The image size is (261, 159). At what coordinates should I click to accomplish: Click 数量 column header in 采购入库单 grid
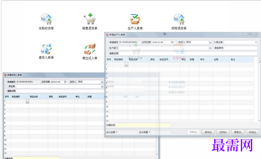pyautogui.click(x=95, y=97)
